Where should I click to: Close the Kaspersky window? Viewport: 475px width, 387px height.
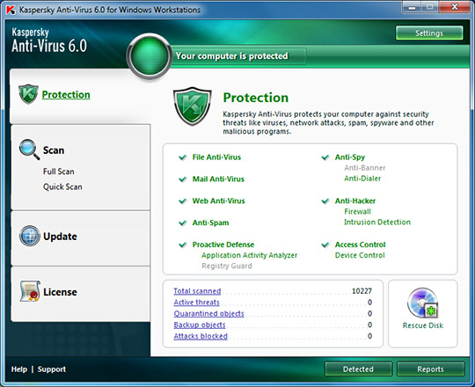pyautogui.click(x=455, y=7)
